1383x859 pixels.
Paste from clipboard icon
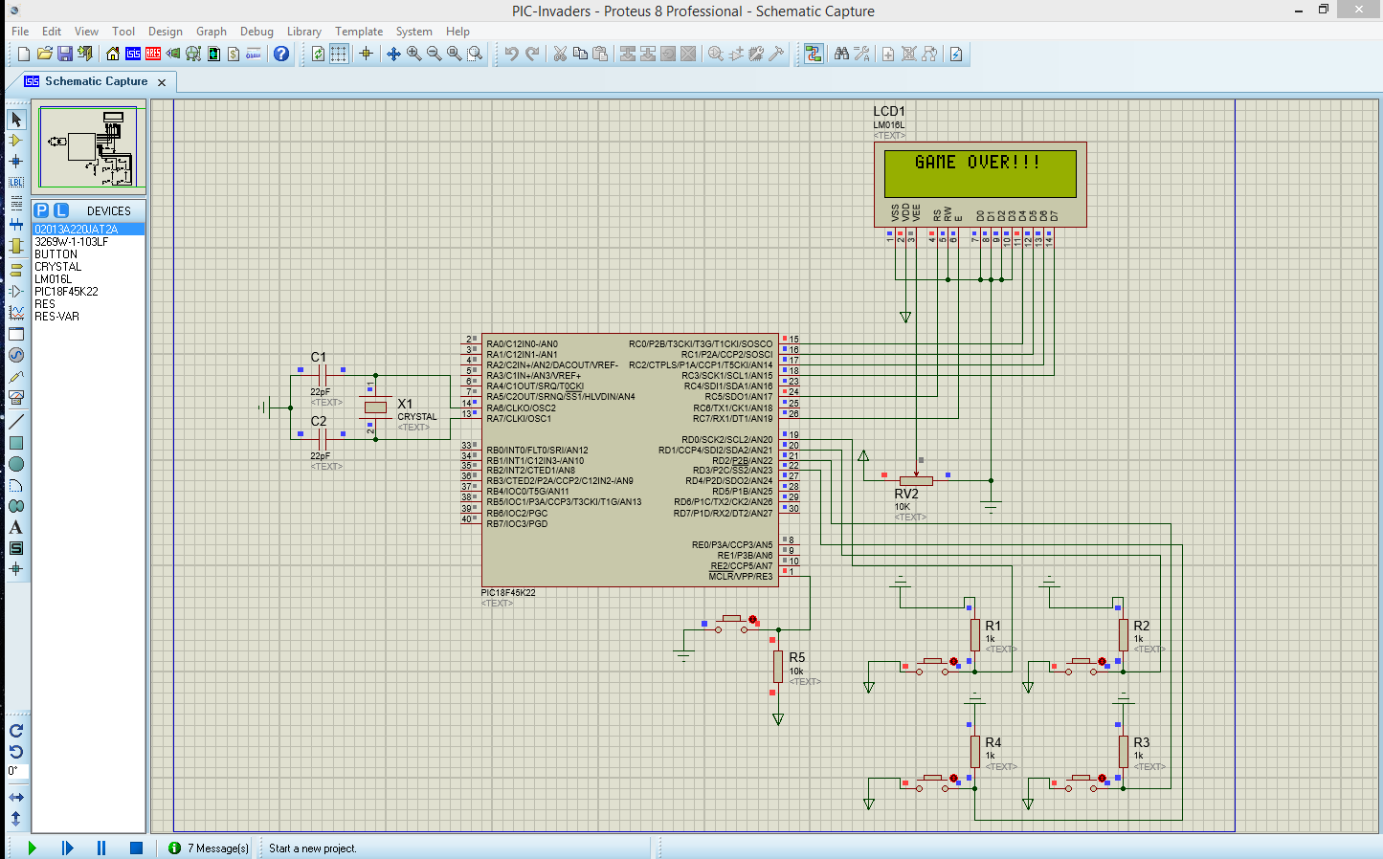coord(600,54)
